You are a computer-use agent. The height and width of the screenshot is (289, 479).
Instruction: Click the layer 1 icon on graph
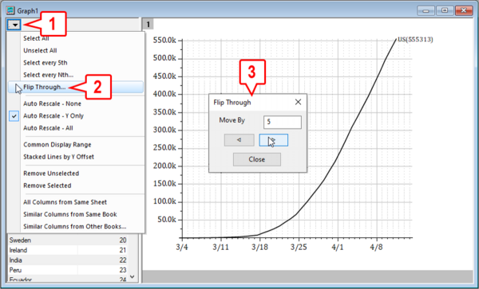pos(148,24)
